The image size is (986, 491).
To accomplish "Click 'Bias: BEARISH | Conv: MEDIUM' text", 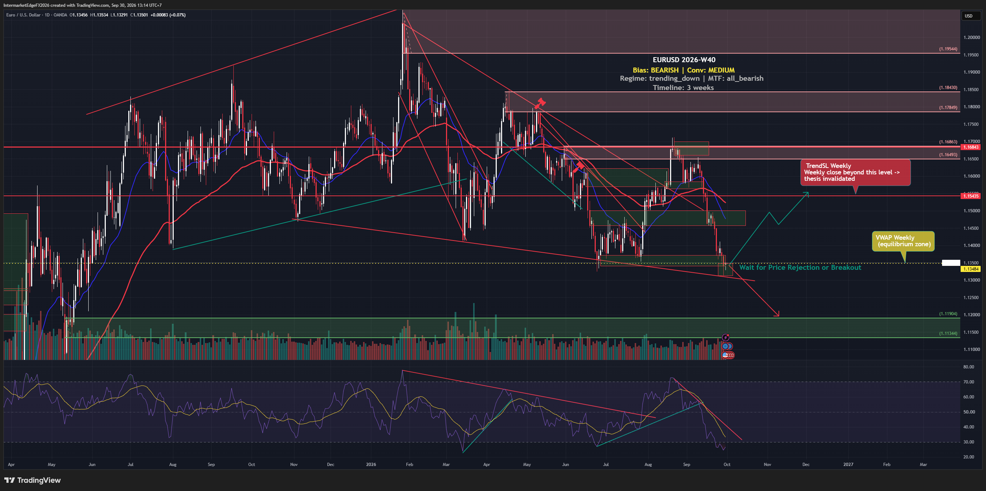I will [x=684, y=70].
